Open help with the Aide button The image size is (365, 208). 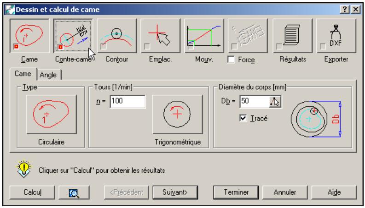point(334,192)
